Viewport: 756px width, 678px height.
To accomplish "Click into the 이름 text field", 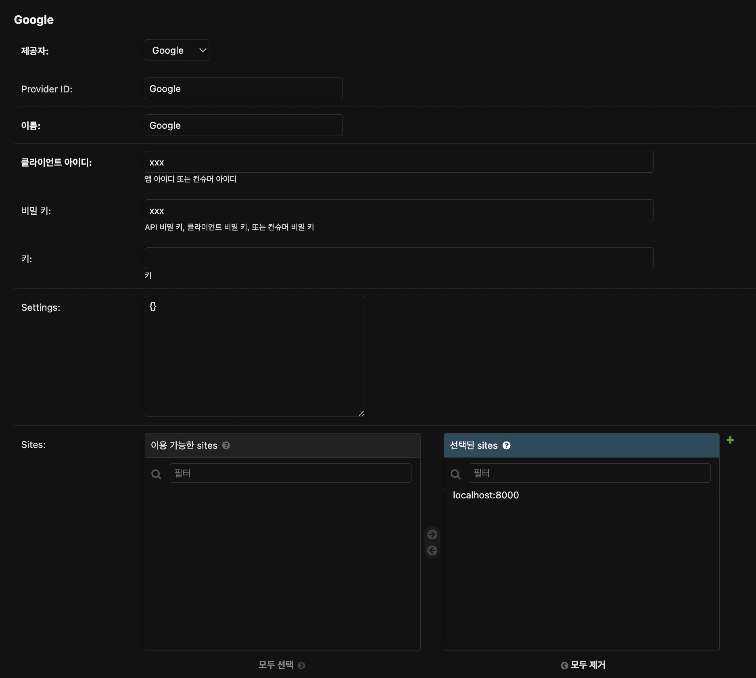I will coord(244,125).
